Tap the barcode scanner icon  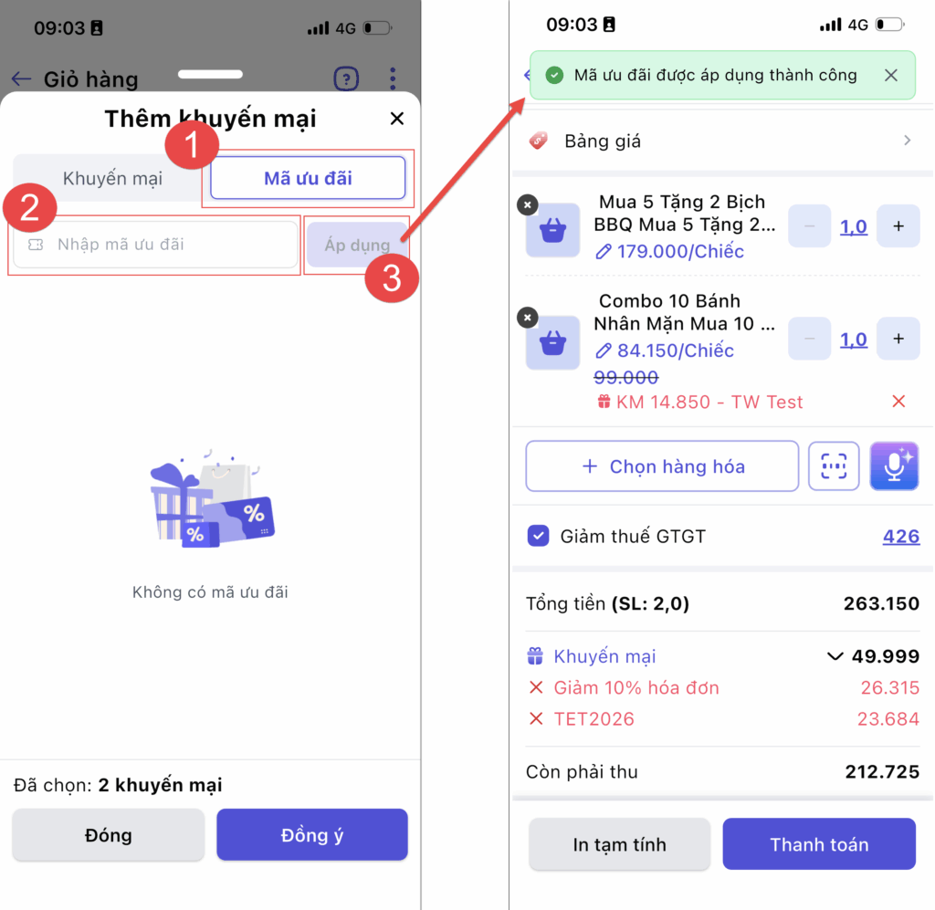point(833,466)
